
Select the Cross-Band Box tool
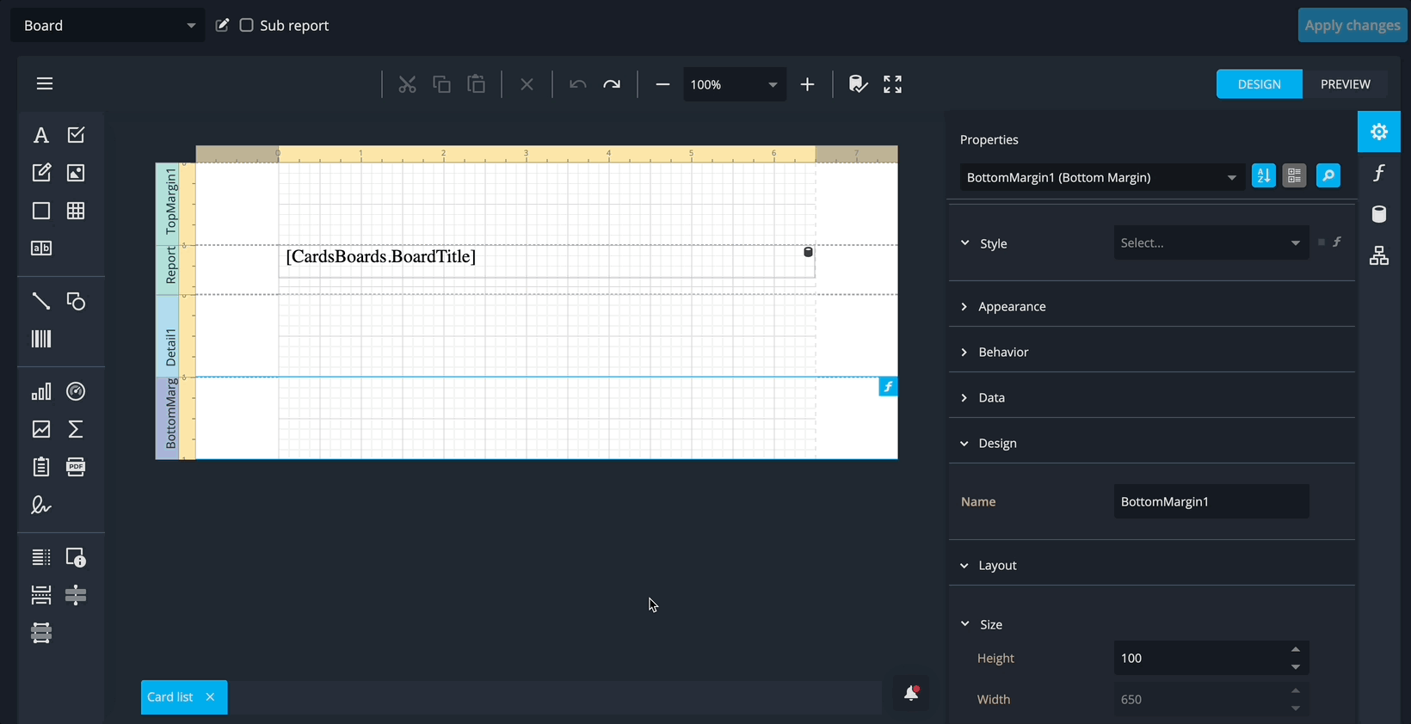pyautogui.click(x=40, y=633)
